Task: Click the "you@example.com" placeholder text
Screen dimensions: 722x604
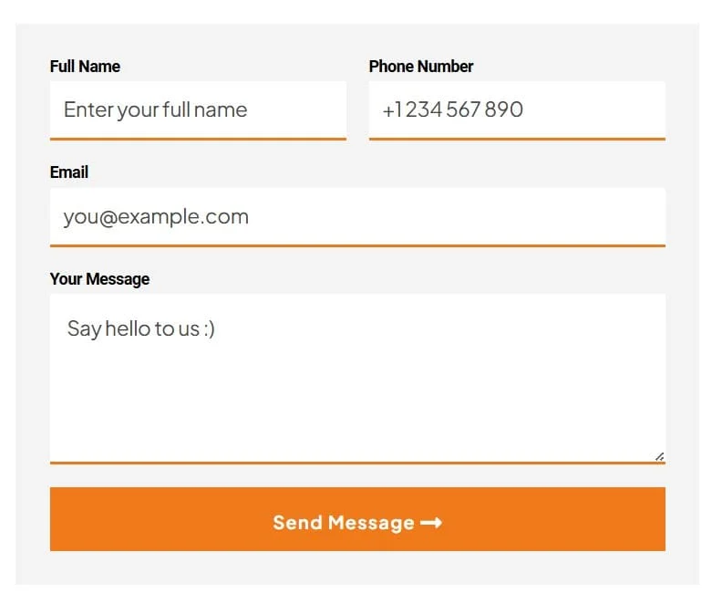Action: 156,217
